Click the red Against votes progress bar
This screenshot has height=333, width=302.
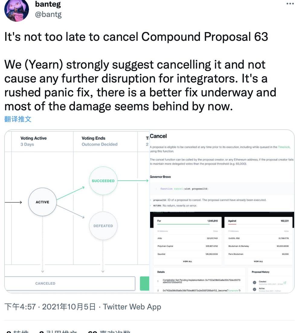point(232,225)
